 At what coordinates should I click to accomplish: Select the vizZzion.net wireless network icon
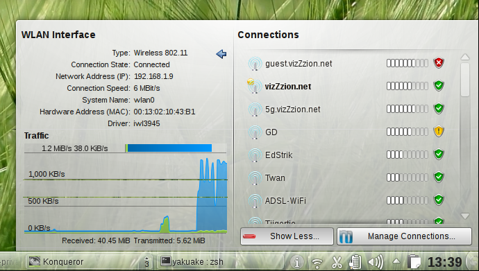coord(255,86)
